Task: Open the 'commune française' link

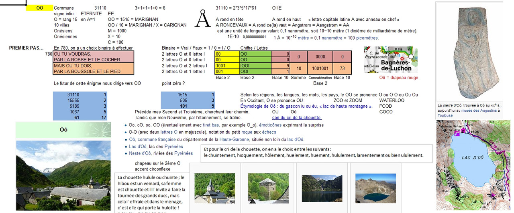Action: pos(157,139)
